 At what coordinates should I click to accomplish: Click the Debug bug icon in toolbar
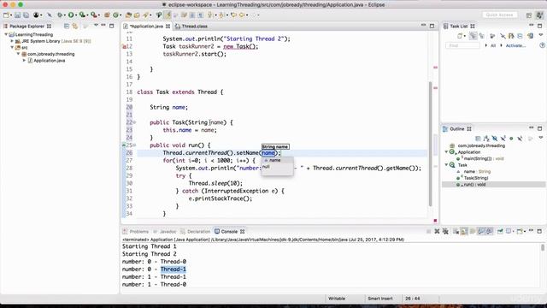tap(61, 15)
